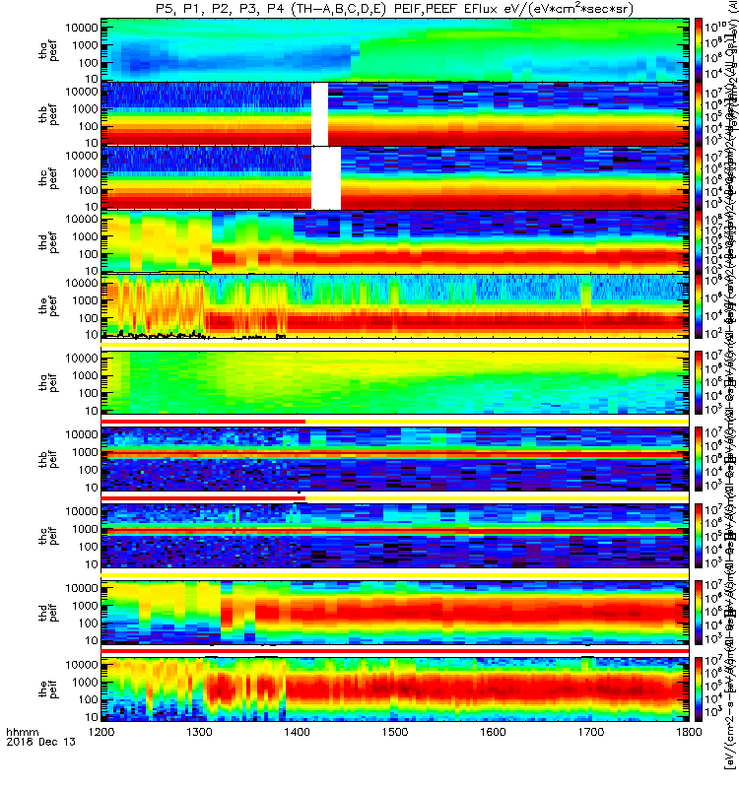Click the white data gap in thc peef spectrogram
This screenshot has width=739, height=788.
coord(326,178)
